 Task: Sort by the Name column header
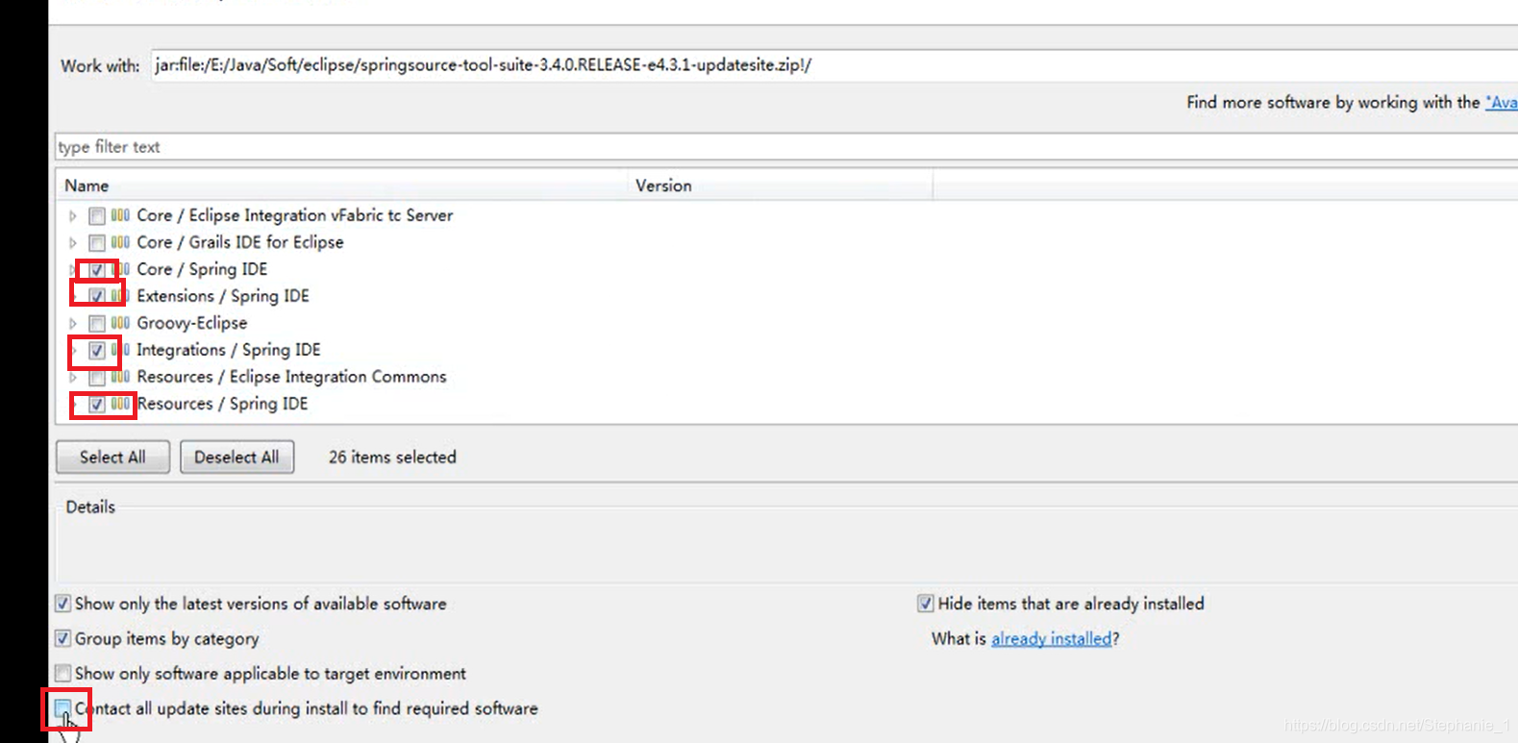341,186
